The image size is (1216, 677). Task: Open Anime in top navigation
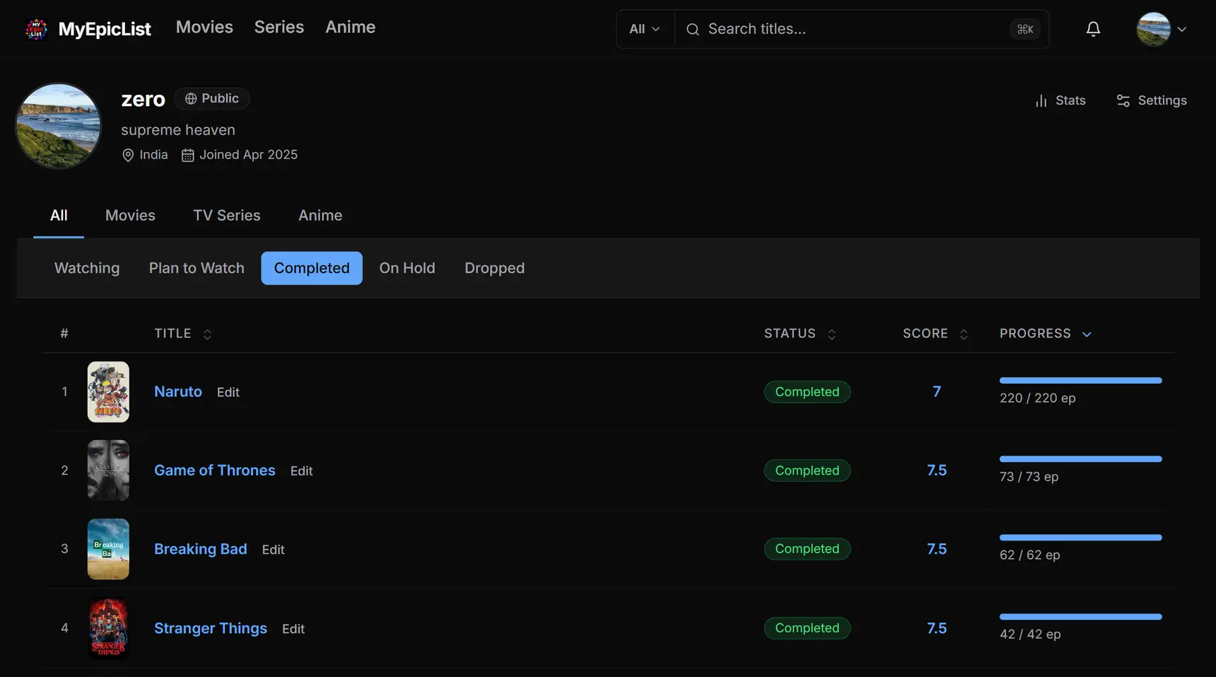[350, 27]
